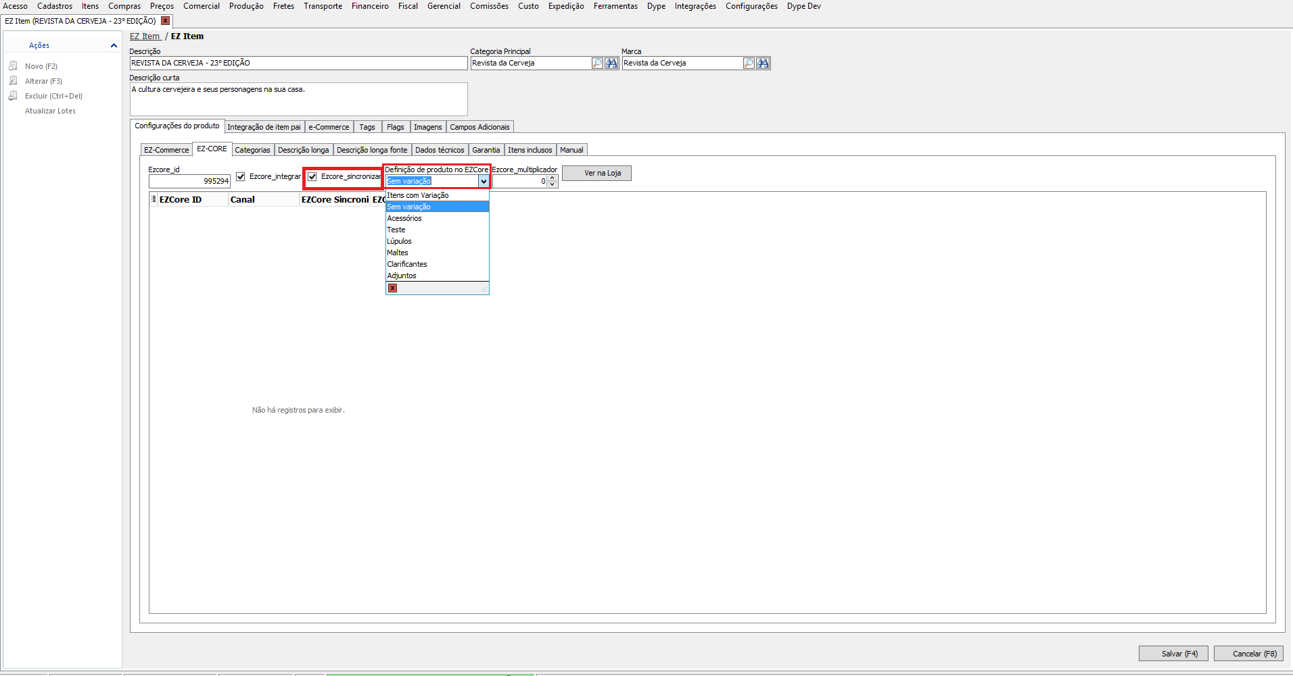
Task: Open Categoria Principal lookup magnifier icon
Action: click(597, 63)
